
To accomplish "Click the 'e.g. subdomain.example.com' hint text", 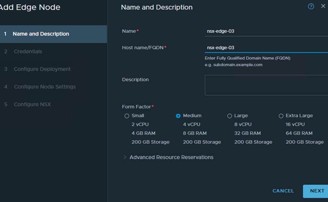I will coord(233,65).
